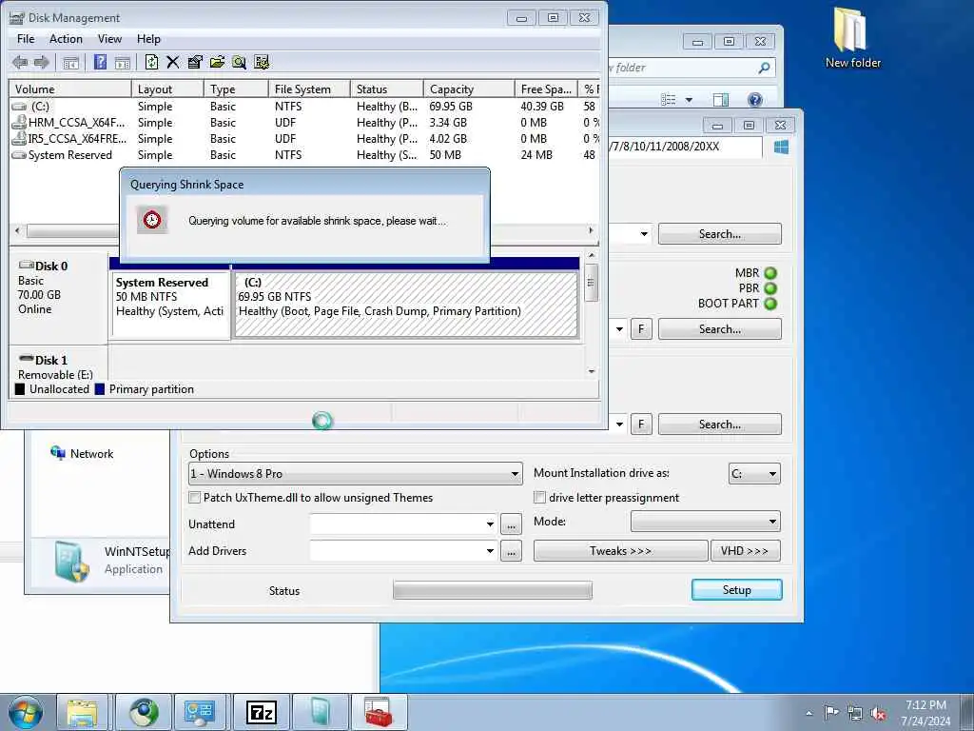Open the Explorer view options dropdown arrow
The width and height of the screenshot is (974, 731).
[x=689, y=99]
